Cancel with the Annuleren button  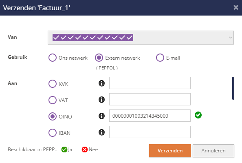pos(213,151)
